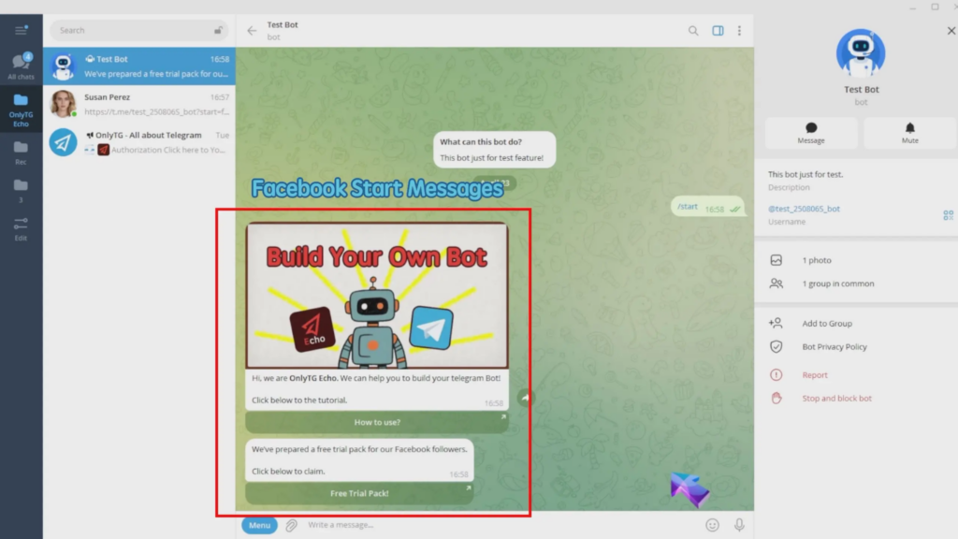Click the Write a message input field
The image size is (958, 539).
393,525
